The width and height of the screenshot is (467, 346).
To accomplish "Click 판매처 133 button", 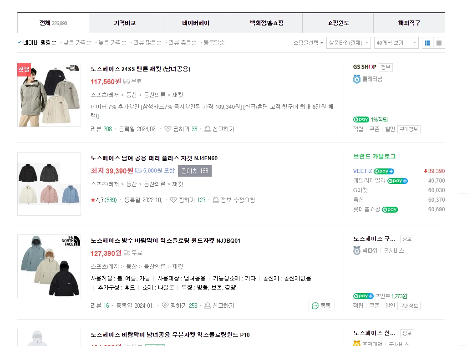I will click(x=195, y=171).
